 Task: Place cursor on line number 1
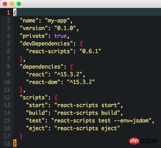coord(8,13)
